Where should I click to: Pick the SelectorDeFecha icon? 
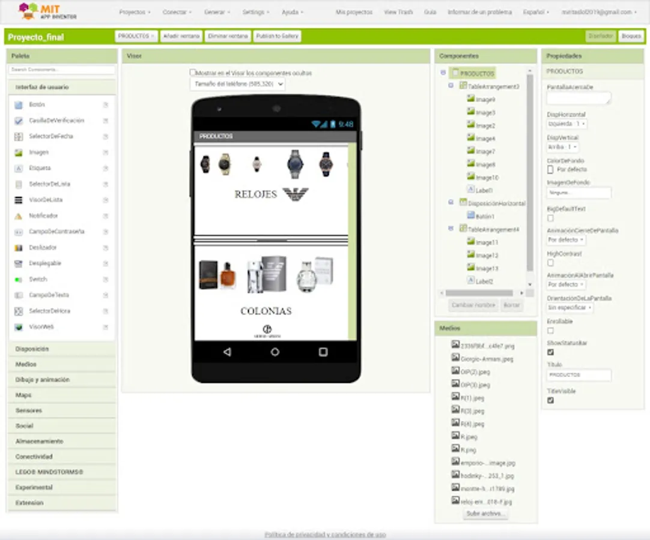[x=19, y=137]
